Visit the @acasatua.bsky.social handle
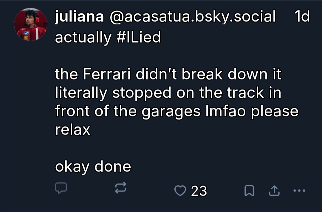Screen dimensions: 322x212 (x=192, y=17)
